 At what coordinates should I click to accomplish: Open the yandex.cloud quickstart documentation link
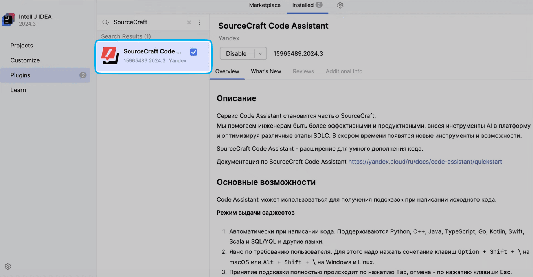(x=425, y=162)
